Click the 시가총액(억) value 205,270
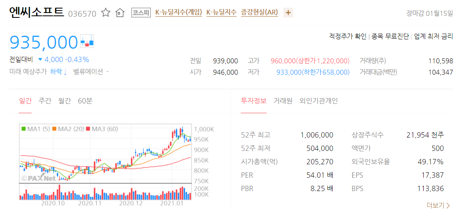Image resolution: width=457 pixels, height=215 pixels. coord(320,162)
